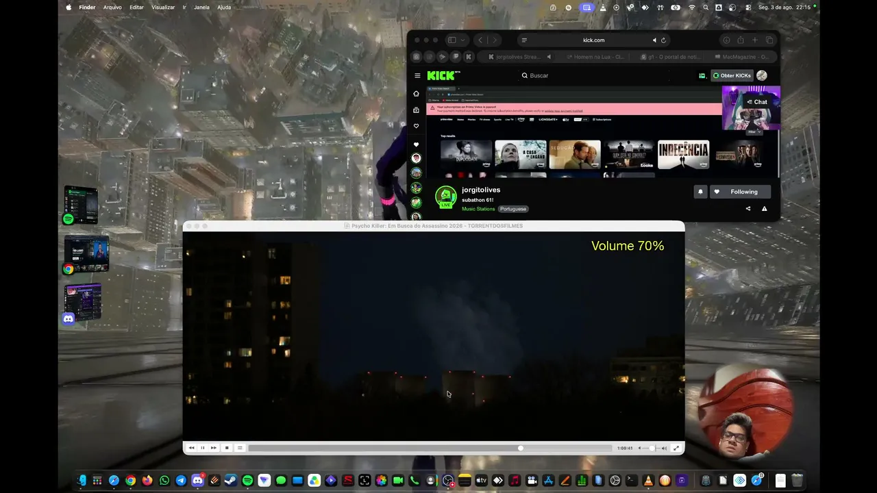The height and width of the screenshot is (493, 877).
Task: Open the Kick hamburger menu
Action: (417, 75)
